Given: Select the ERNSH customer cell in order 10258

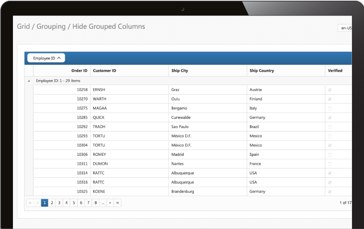Looking at the screenshot, I should [x=99, y=90].
